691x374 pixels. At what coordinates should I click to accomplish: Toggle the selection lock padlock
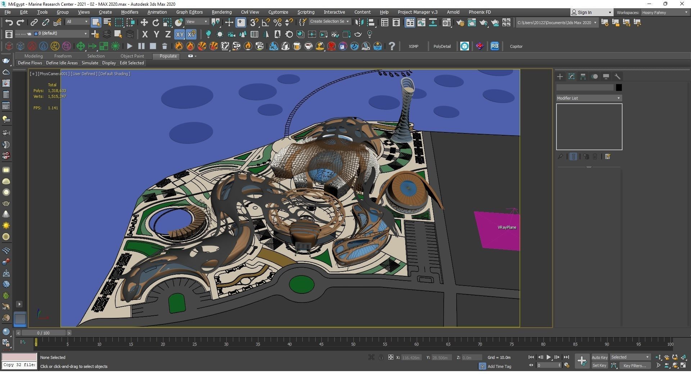(x=381, y=357)
